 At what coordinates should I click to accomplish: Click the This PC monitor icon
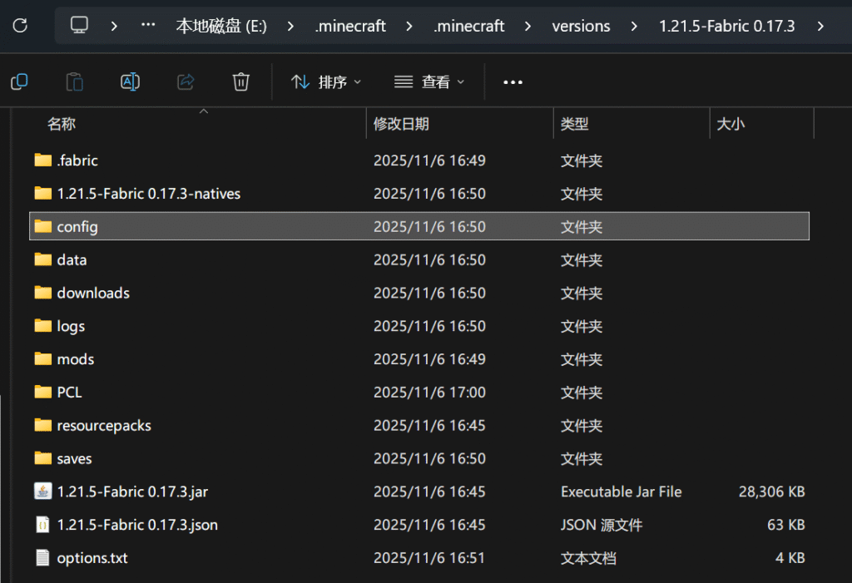coord(79,26)
